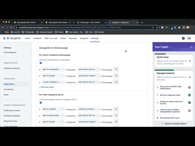Collapse Your Coach panel with the shrink icon

191,47
